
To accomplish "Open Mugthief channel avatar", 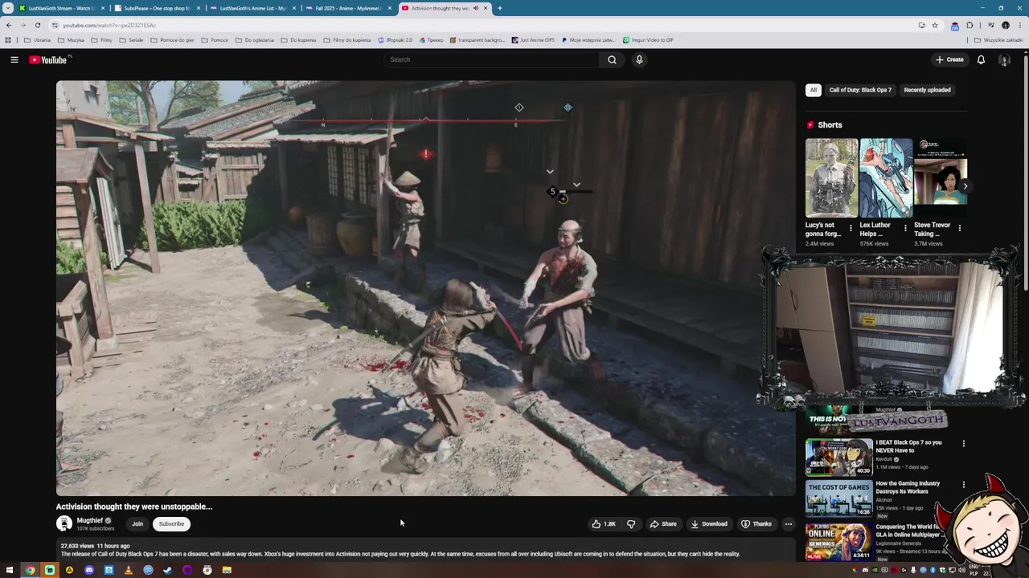I will pos(64,523).
